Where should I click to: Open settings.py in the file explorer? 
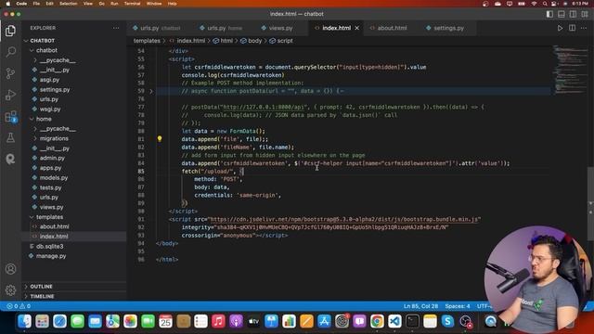55,90
